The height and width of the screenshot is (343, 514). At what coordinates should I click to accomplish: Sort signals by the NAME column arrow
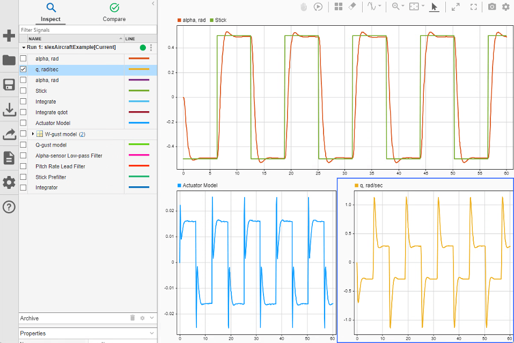click(x=121, y=38)
